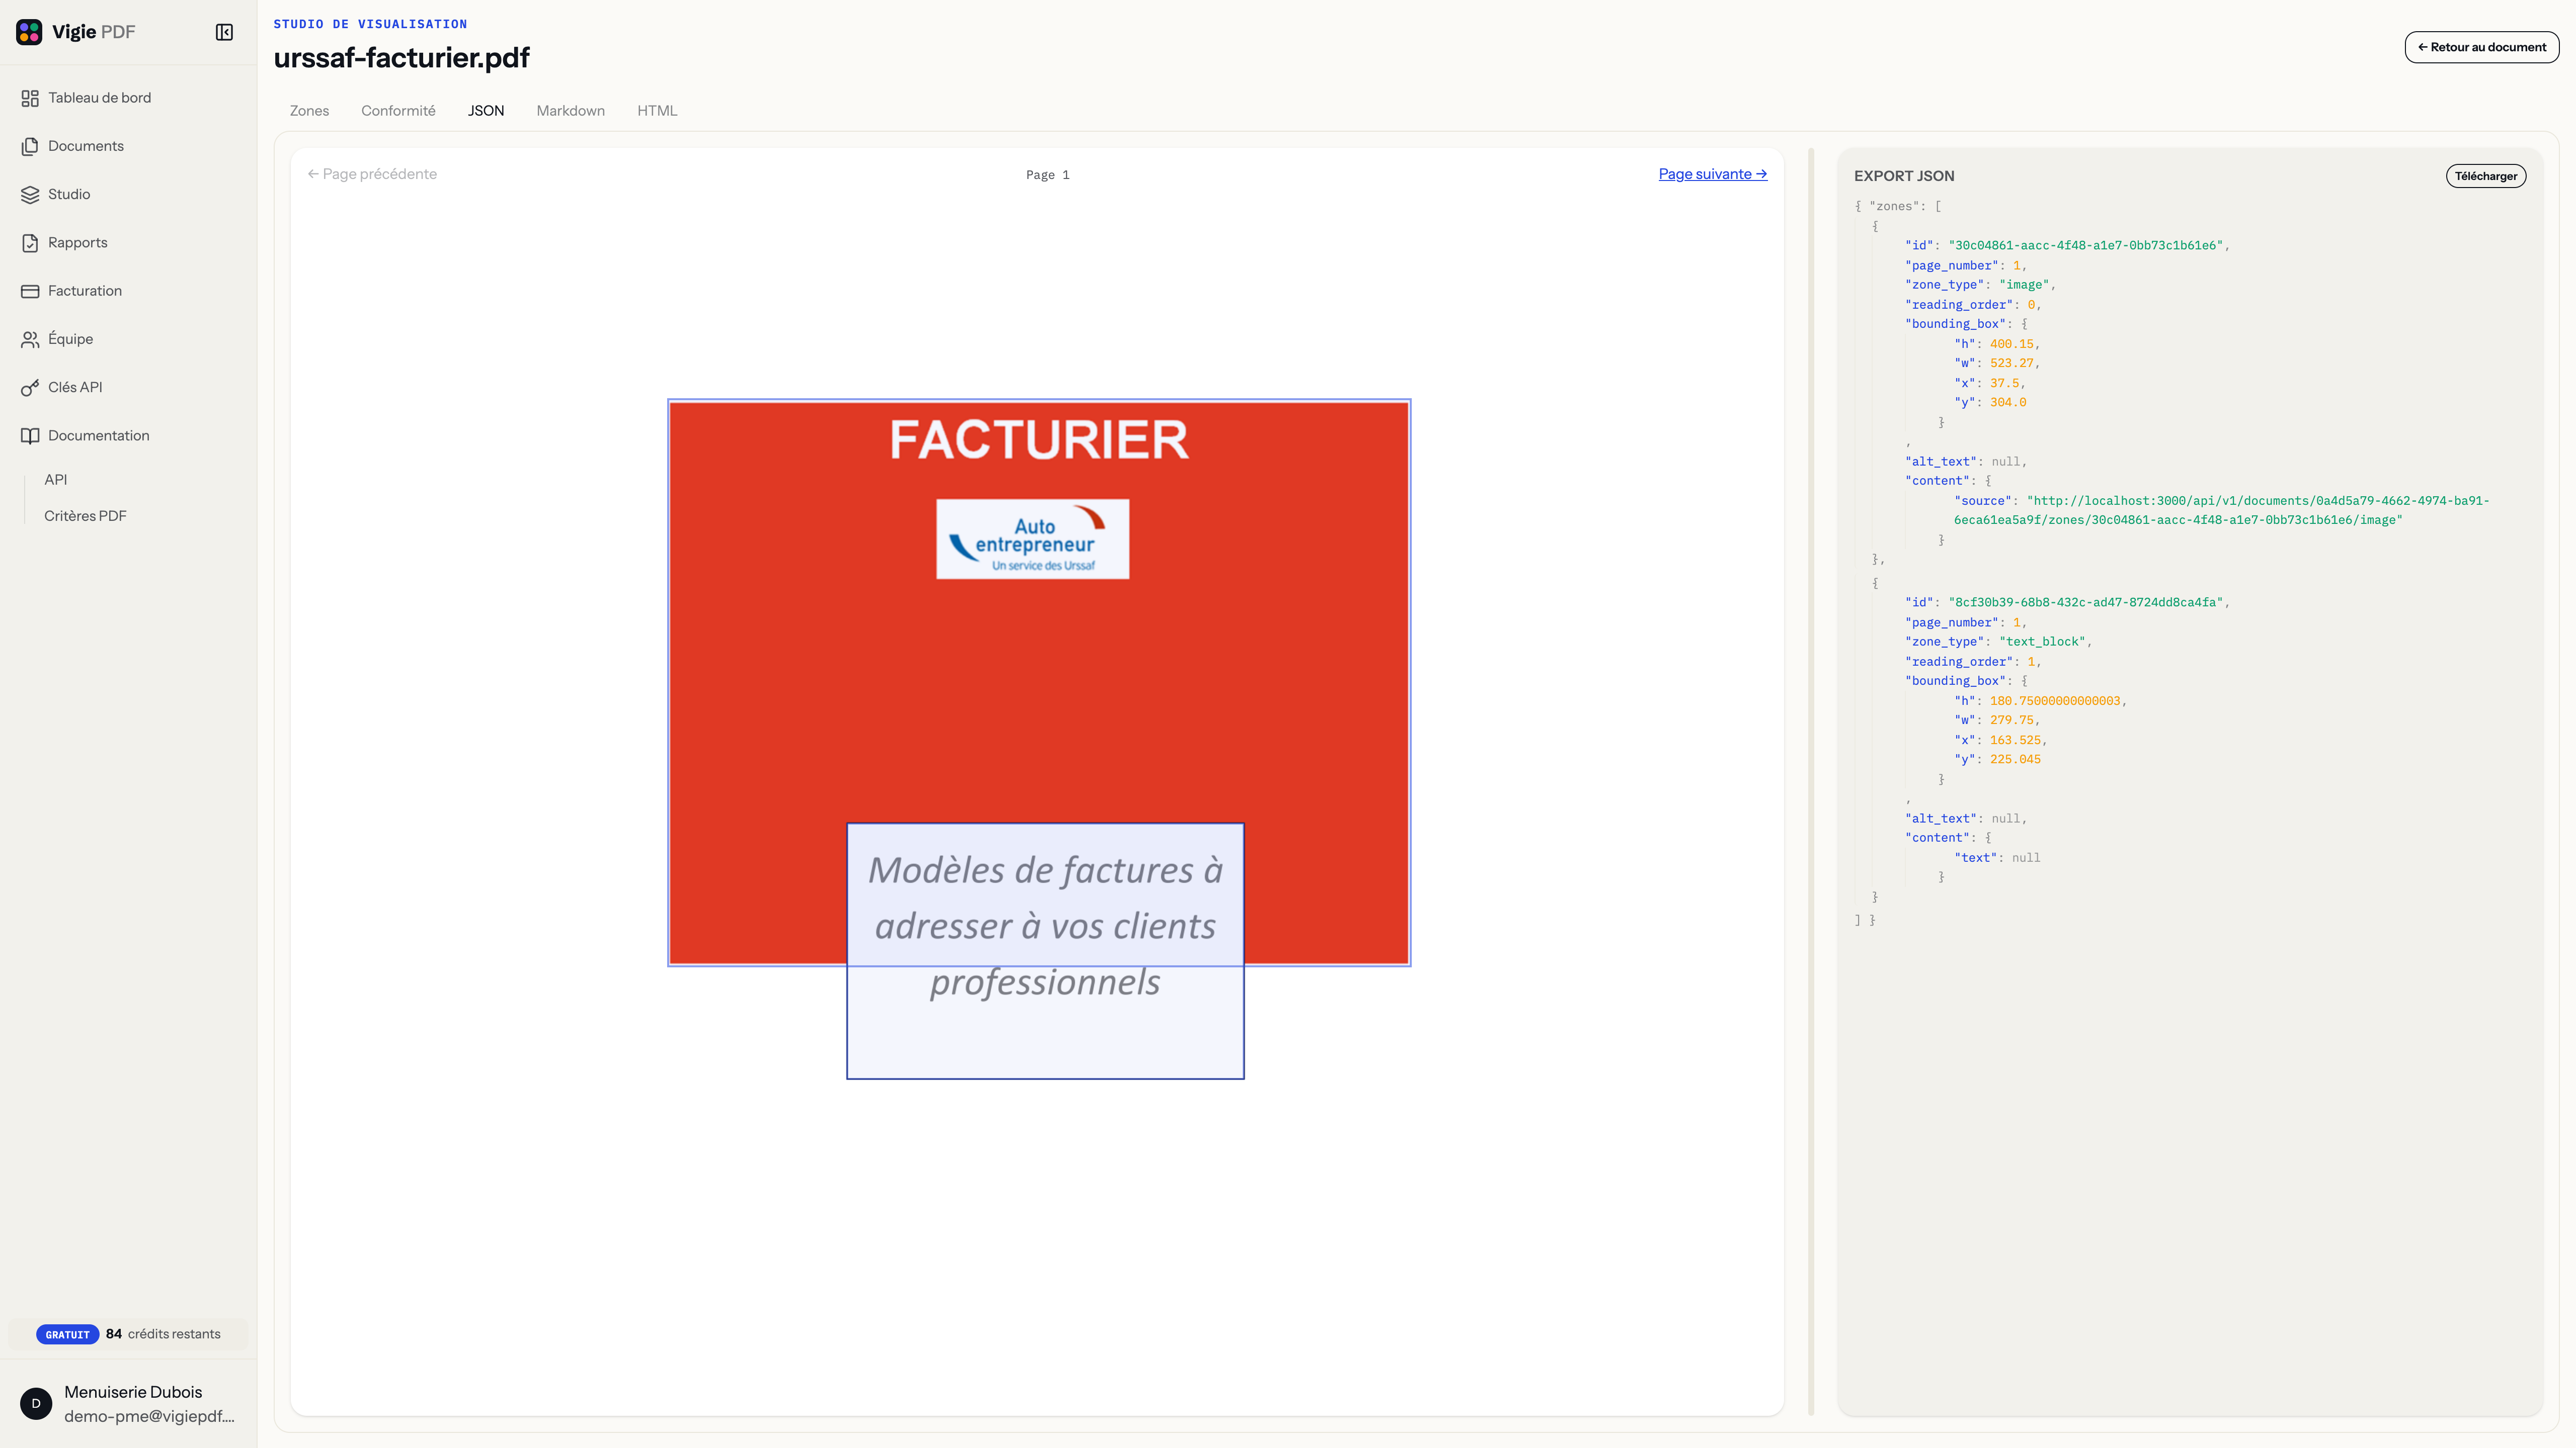Switch to the Conformité tab

(398, 111)
